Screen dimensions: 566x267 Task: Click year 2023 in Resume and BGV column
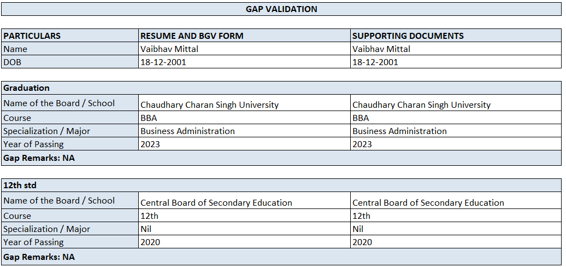[150, 144]
